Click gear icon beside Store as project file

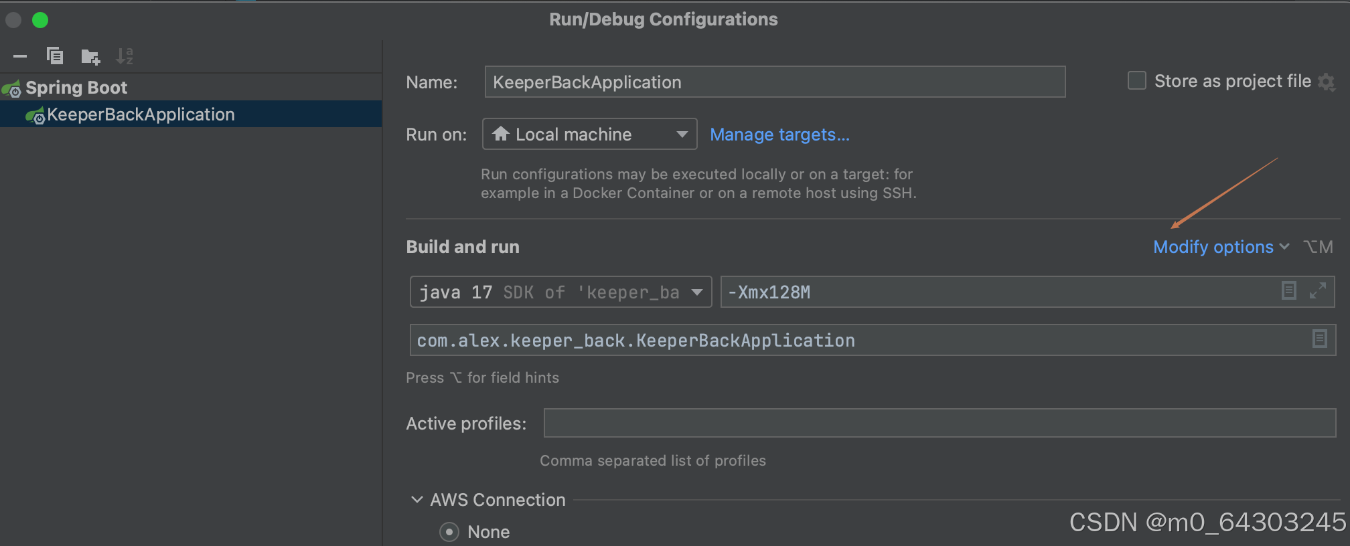1326,82
